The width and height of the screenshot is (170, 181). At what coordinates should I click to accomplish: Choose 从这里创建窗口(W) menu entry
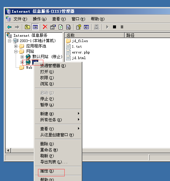pyautogui.click(x=58, y=135)
